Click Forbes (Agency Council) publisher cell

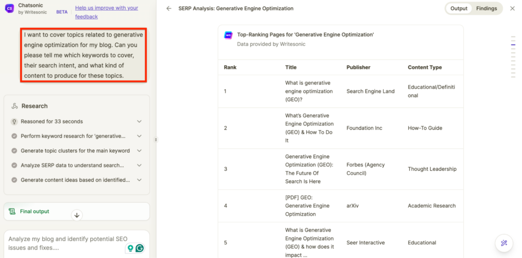(x=365, y=169)
